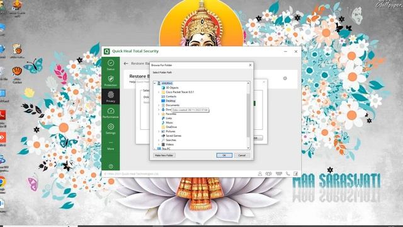This screenshot has height=227, width=403.
Task: Select the ANURAG user folder
Action: [165, 83]
